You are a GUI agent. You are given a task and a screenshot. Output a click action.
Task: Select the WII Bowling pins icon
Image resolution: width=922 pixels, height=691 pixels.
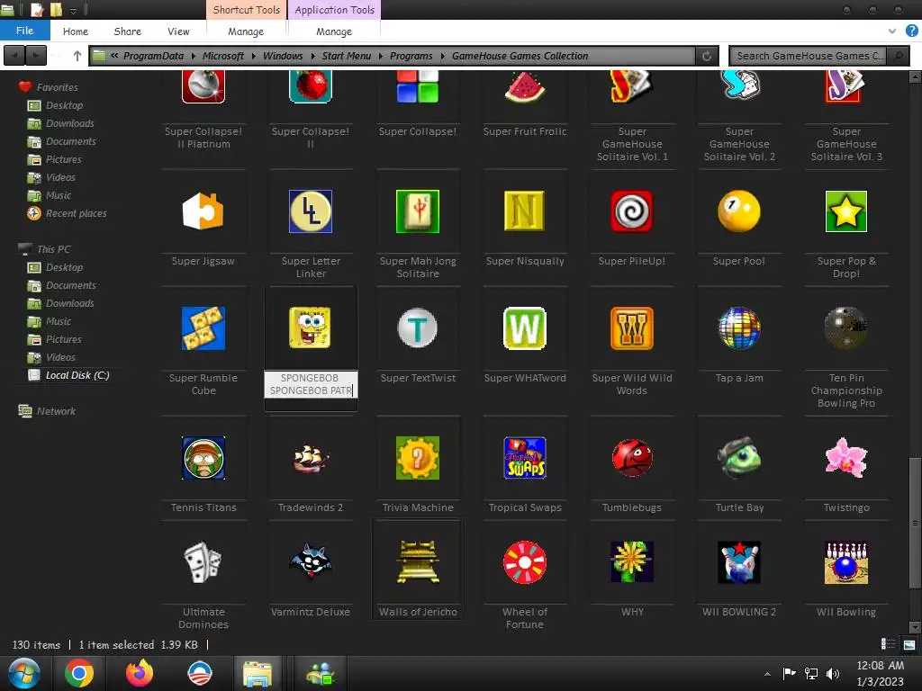[x=846, y=562]
